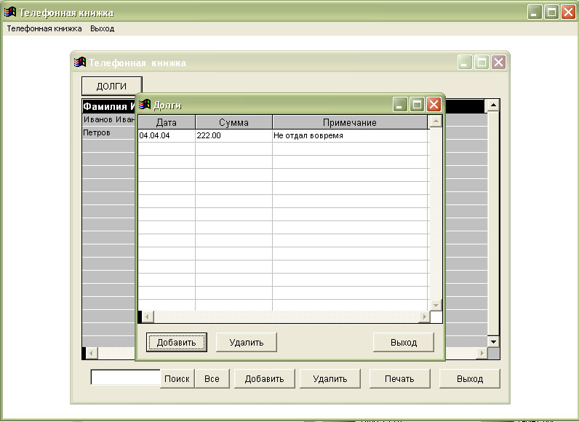Minimize the main application window

535,12
